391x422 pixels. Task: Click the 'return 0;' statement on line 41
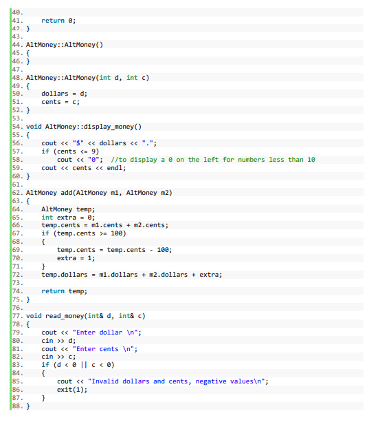coord(58,21)
